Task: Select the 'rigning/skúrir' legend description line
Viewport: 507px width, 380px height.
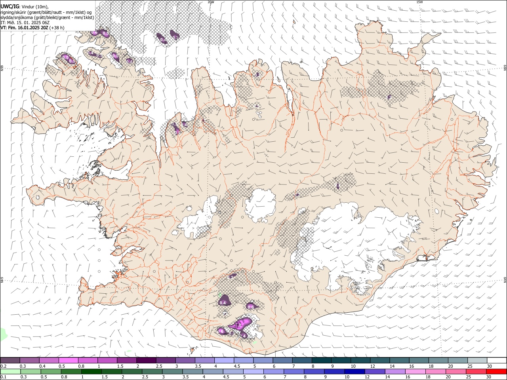Action: [x=46, y=12]
